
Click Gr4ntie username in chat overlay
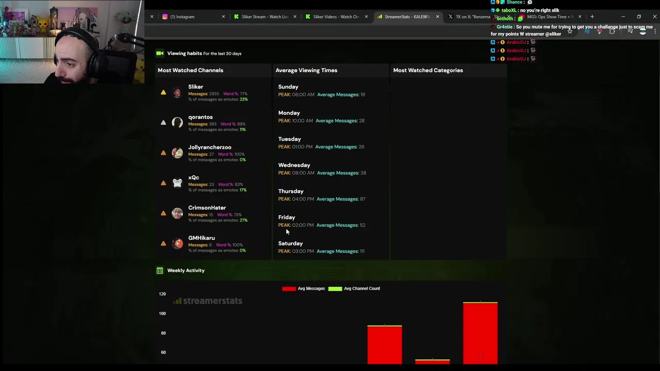(505, 27)
